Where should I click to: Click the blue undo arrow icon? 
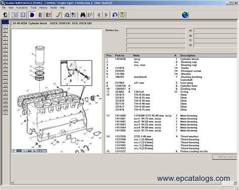tap(115, 15)
